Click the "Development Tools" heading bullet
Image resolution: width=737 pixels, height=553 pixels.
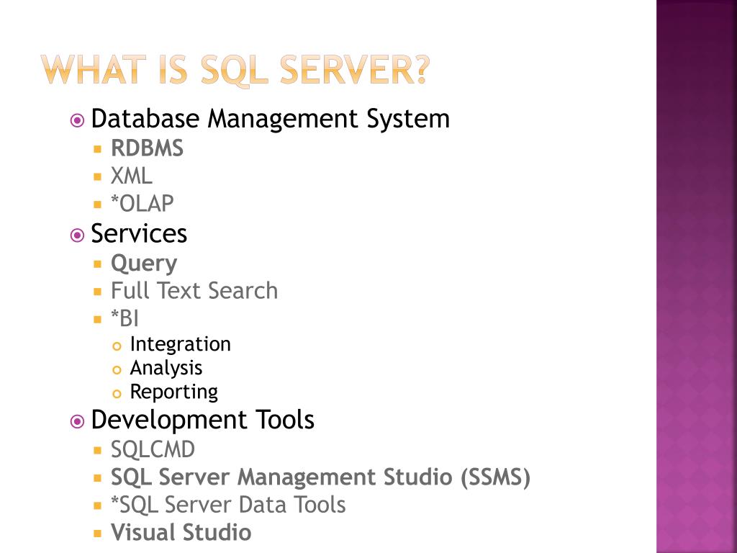[x=202, y=420]
